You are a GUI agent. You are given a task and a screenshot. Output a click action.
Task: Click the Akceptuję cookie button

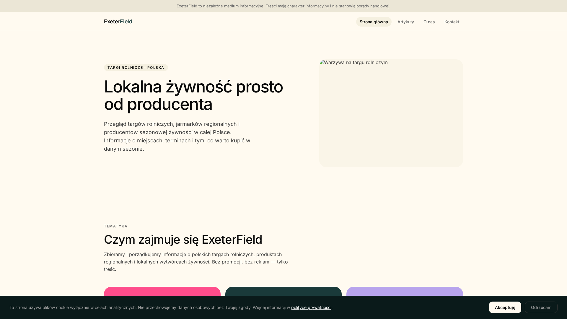[x=505, y=307]
